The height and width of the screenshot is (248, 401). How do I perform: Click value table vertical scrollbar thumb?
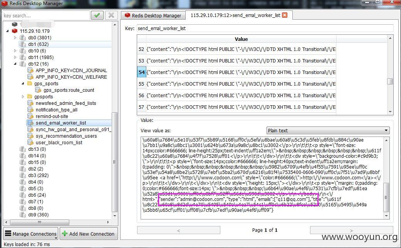(x=390, y=81)
